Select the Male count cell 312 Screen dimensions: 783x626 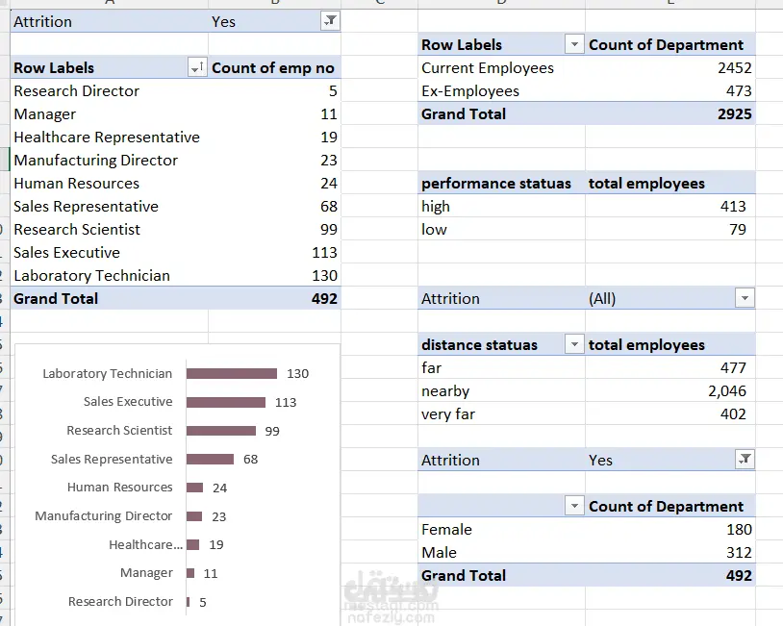(670, 552)
